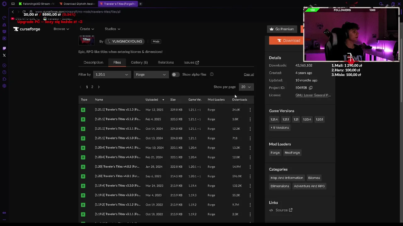Toggle Show alpha files switch
Image resolution: width=403 pixels, height=226 pixels.
(175, 74)
